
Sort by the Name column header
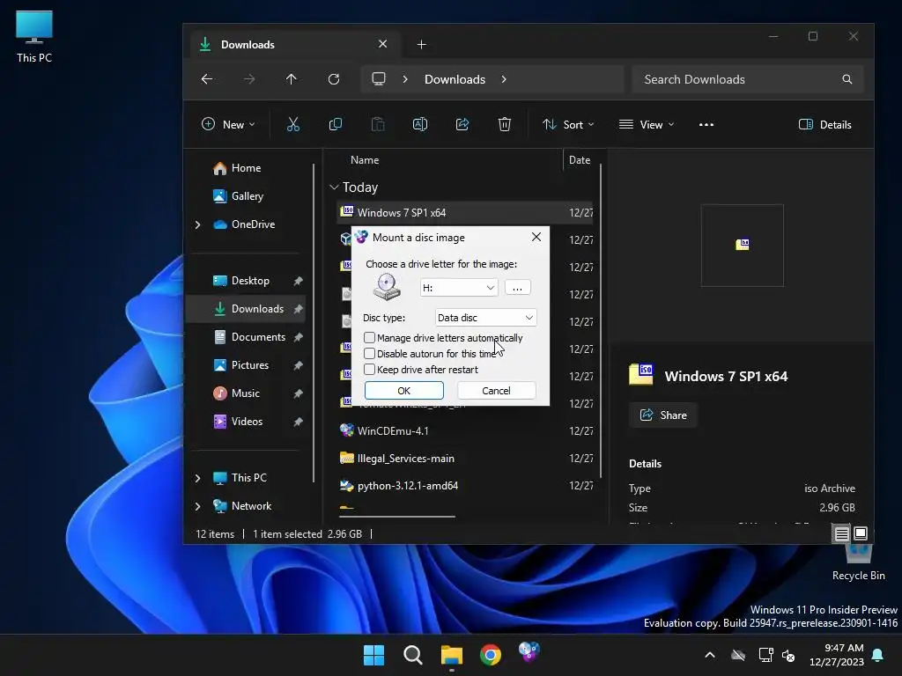(365, 160)
